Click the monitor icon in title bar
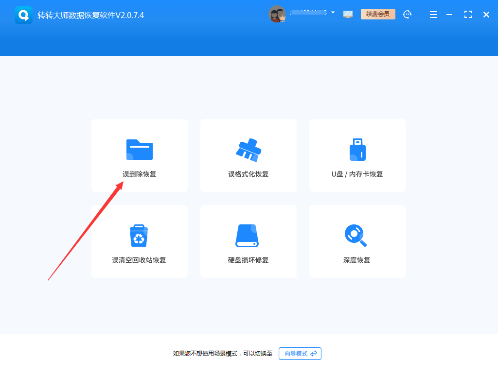 [348, 14]
